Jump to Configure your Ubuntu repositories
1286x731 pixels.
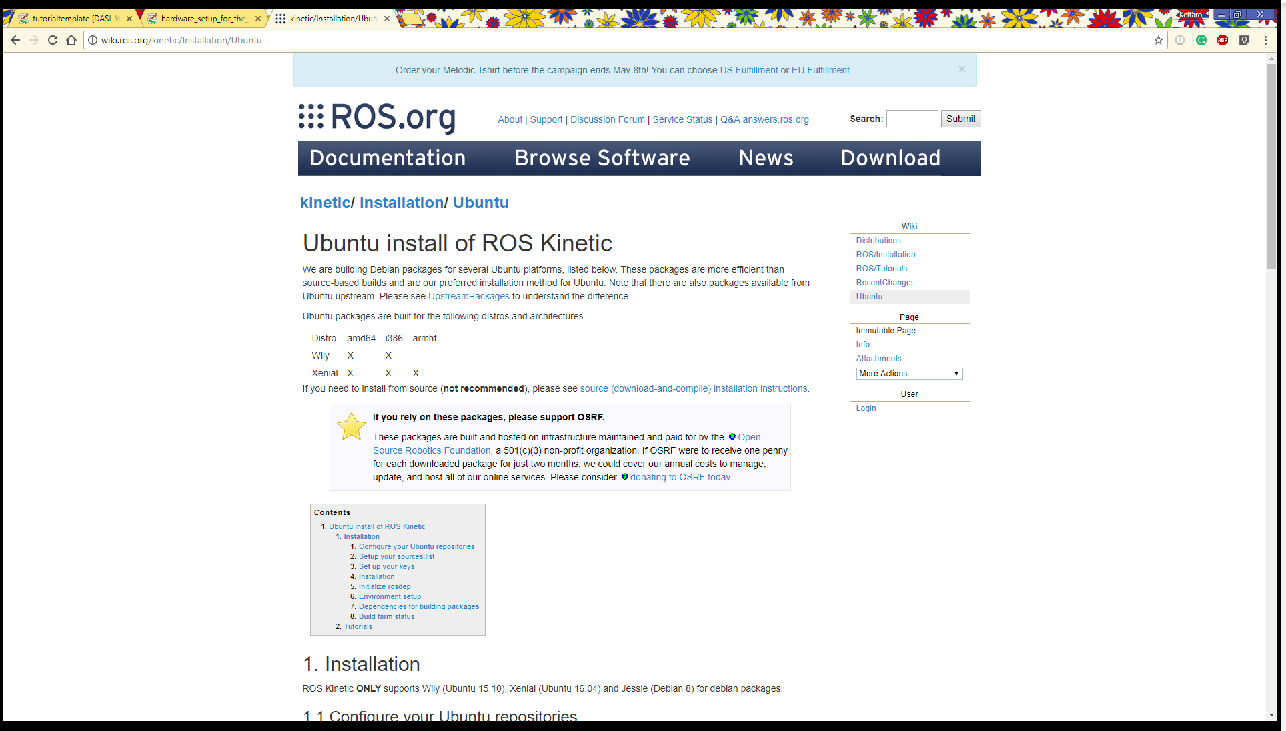point(417,546)
